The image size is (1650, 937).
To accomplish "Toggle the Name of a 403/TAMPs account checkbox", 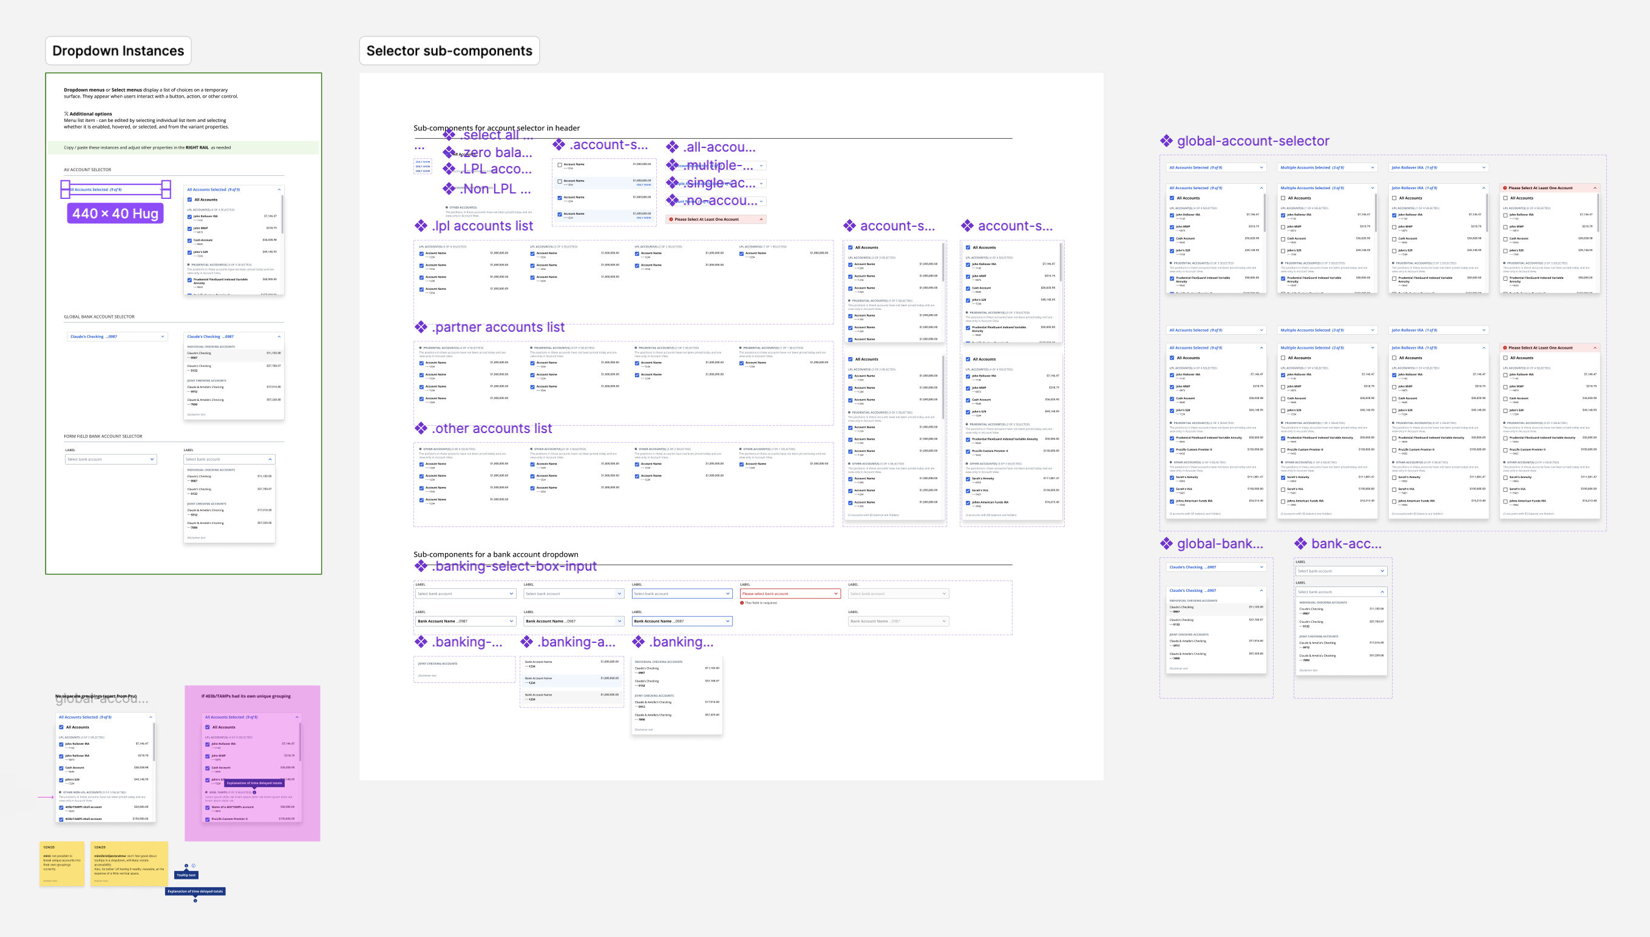I will pyautogui.click(x=208, y=807).
